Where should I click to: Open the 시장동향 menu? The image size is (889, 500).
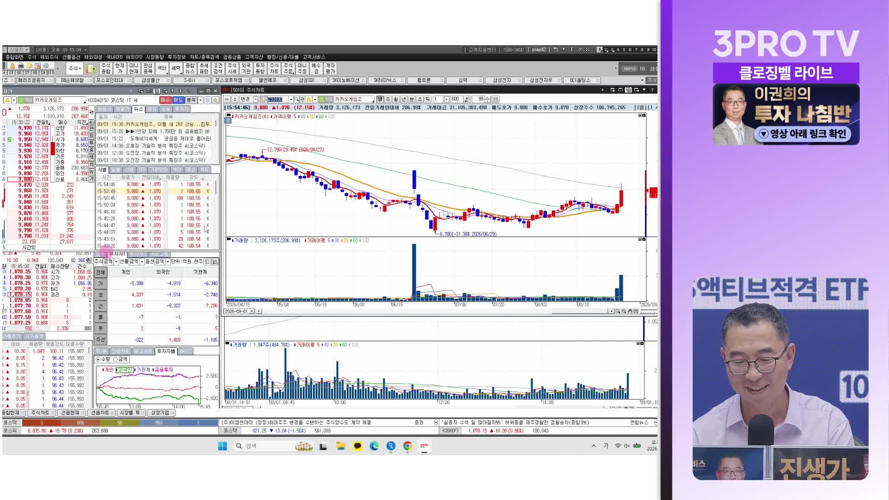coord(155,57)
